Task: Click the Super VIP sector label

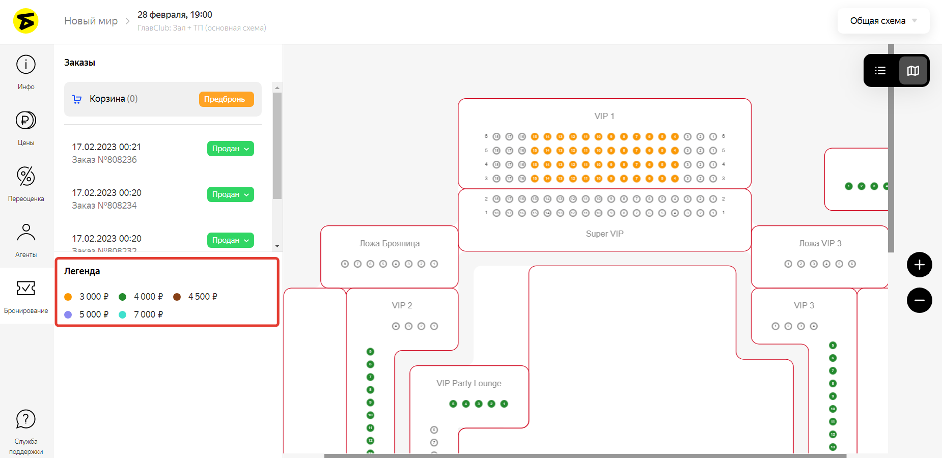Action: [x=604, y=234]
